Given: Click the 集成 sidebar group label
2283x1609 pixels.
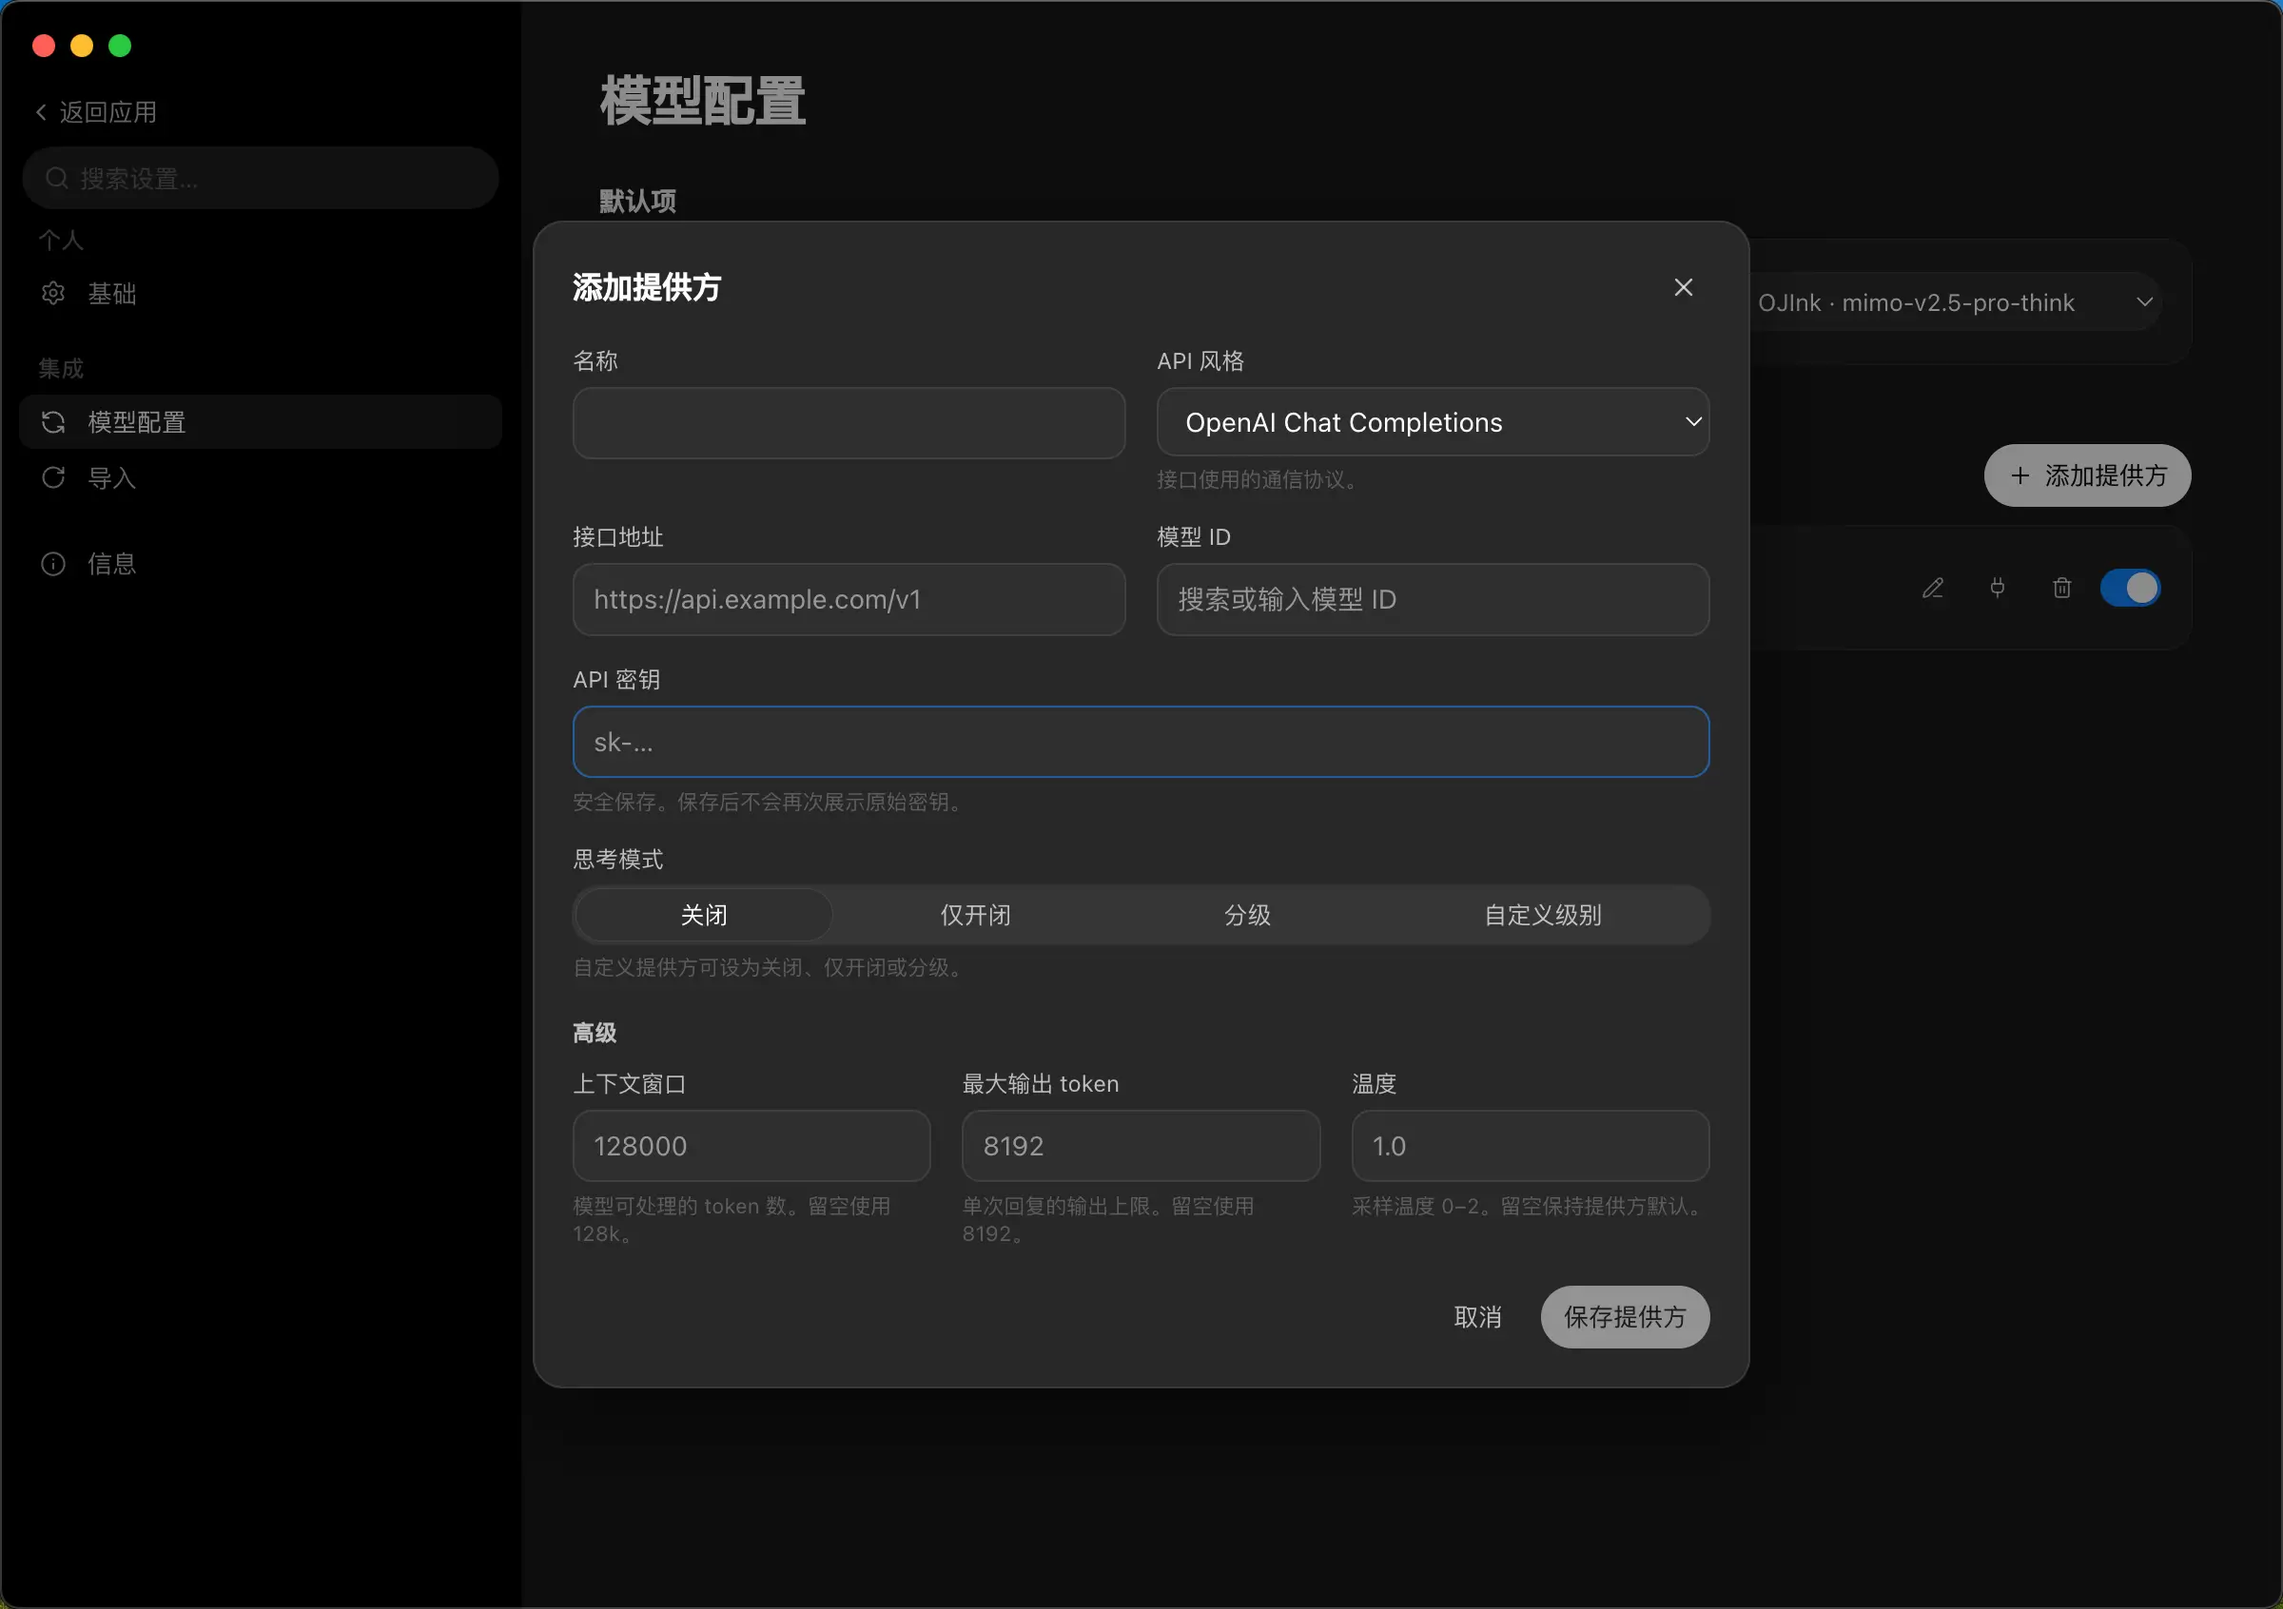Looking at the screenshot, I should tap(61, 369).
